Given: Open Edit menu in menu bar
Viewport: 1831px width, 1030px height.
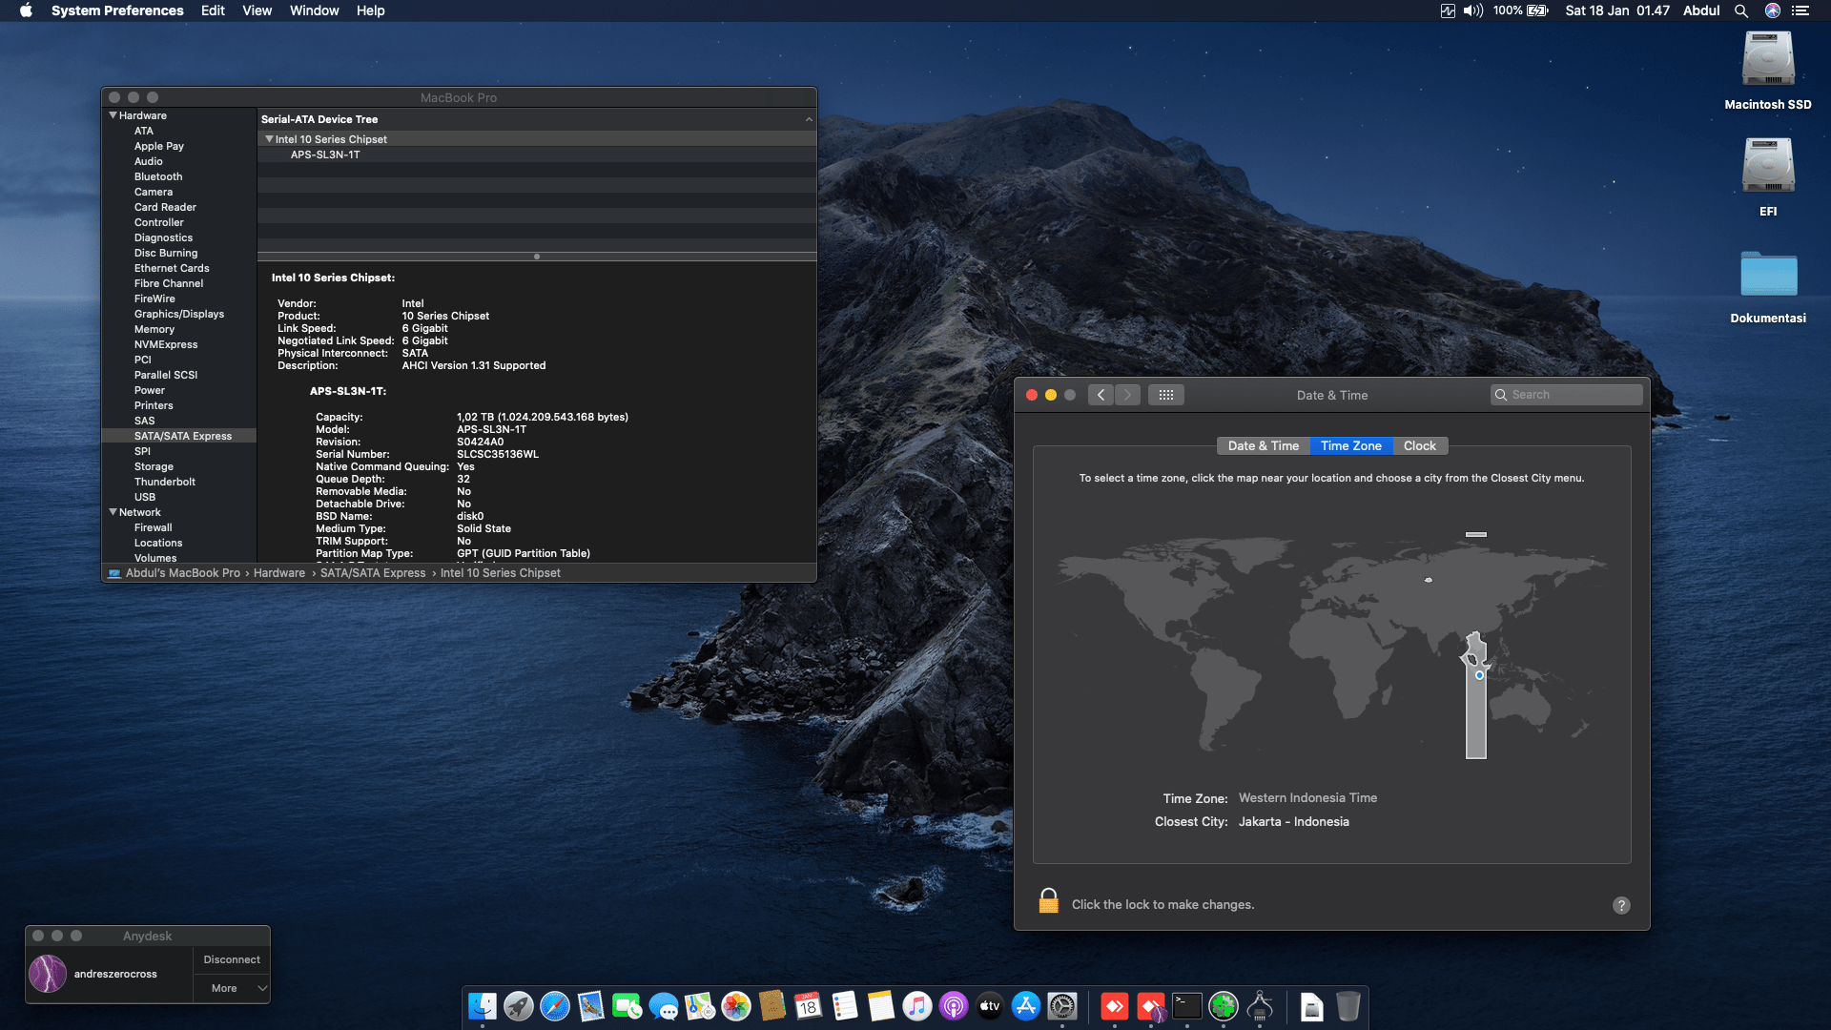Looking at the screenshot, I should click(213, 10).
